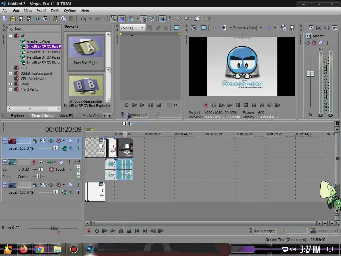Screen dimensions: 341x256
Task: Select the GPU Accelerated folder
Action: click(34, 79)
